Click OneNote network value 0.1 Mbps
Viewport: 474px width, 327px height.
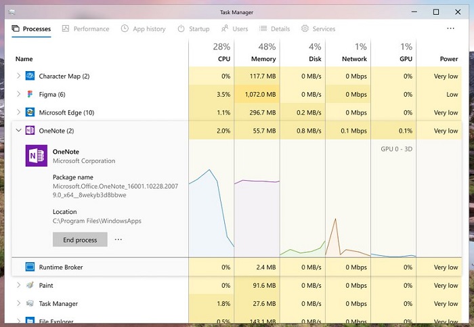point(353,131)
